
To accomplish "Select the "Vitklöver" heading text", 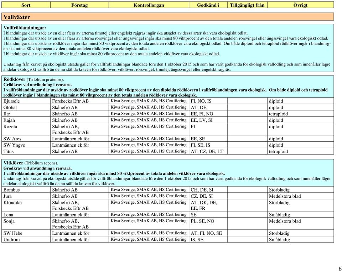I will 13,163.
